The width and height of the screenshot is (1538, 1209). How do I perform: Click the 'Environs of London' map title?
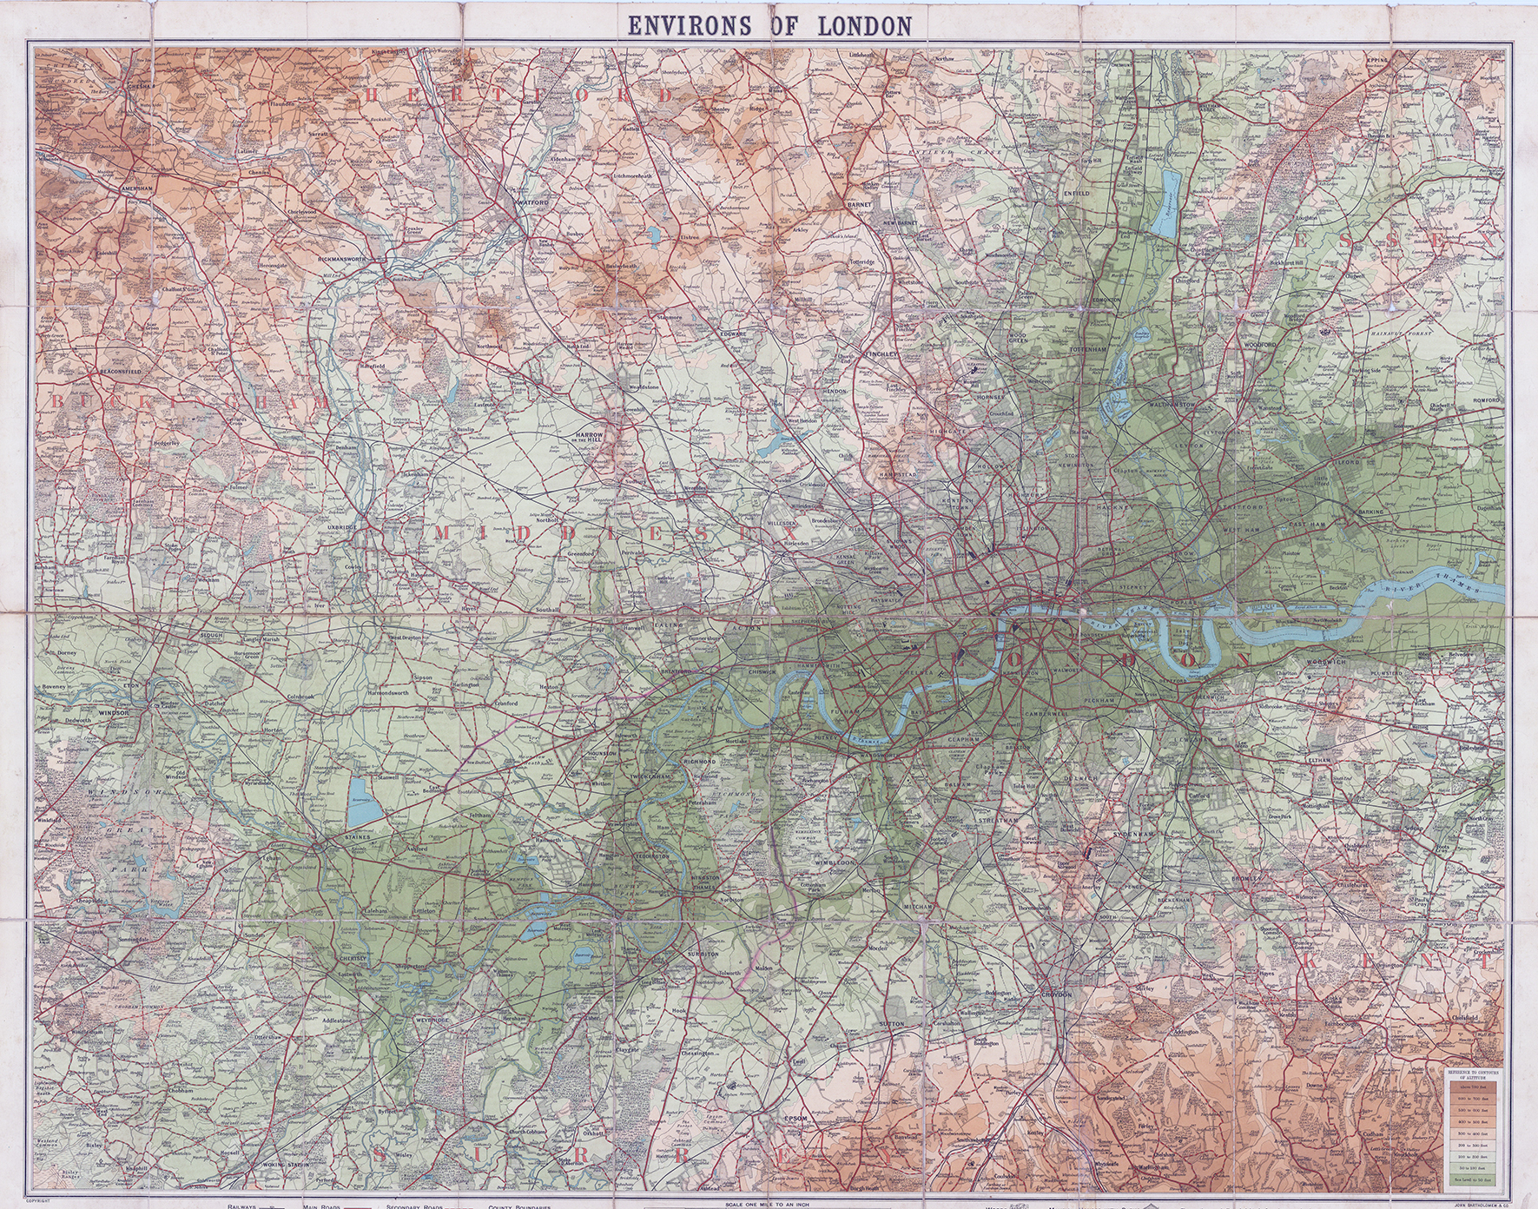769,25
